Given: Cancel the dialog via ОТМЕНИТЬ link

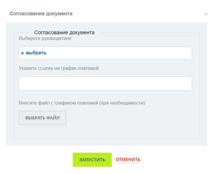Looking at the screenshot, I should (128, 159).
